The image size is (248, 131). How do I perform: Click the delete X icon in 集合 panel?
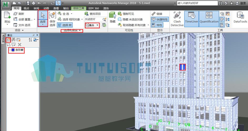(x=19, y=45)
